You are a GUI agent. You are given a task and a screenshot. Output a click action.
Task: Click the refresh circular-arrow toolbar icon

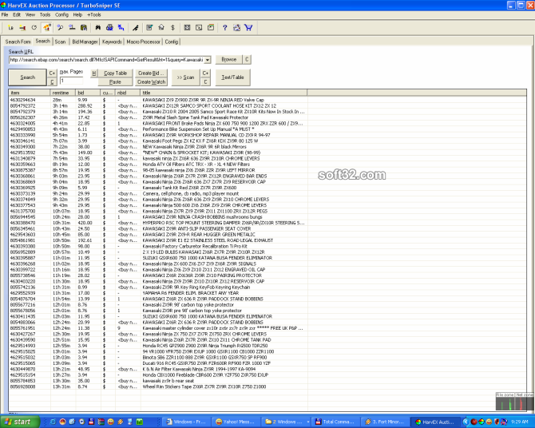point(34,28)
